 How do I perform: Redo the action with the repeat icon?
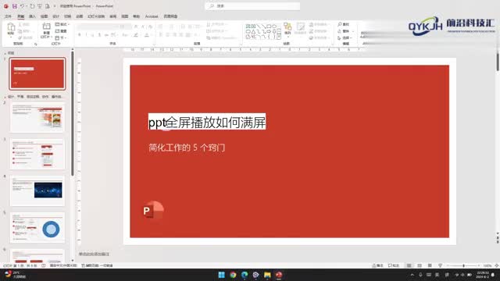coord(32,6)
